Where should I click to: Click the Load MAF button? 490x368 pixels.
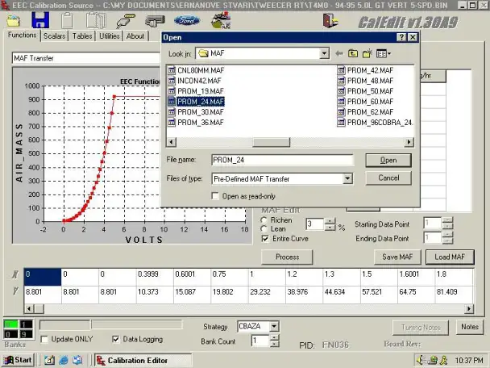450,257
